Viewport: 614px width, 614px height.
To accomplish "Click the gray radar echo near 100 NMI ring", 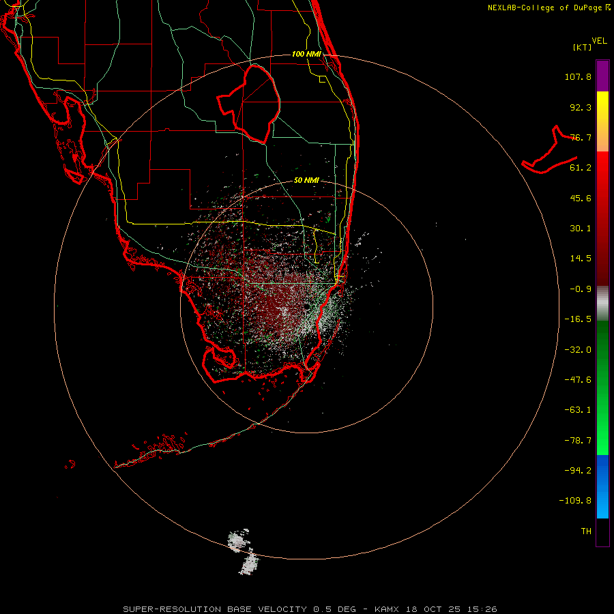I will (237, 541).
